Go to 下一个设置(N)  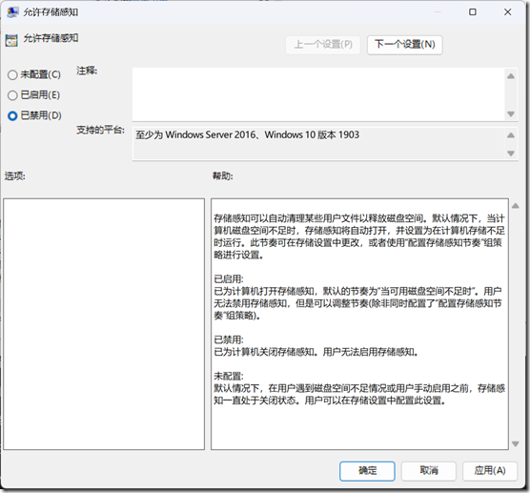(x=404, y=45)
